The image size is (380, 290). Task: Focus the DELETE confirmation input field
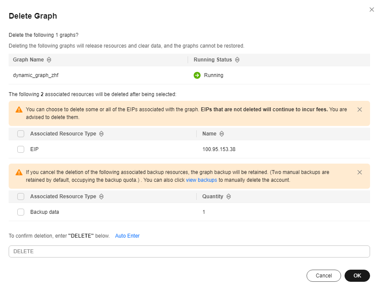(x=189, y=251)
